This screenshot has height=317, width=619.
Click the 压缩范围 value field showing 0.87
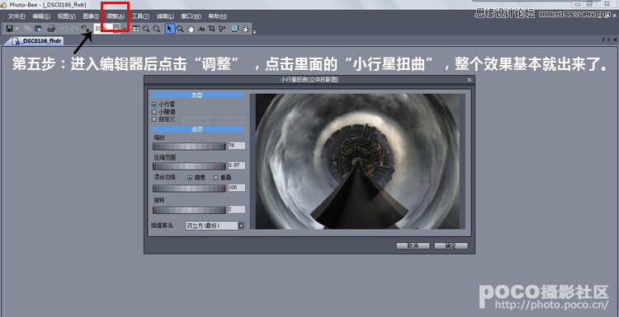237,165
